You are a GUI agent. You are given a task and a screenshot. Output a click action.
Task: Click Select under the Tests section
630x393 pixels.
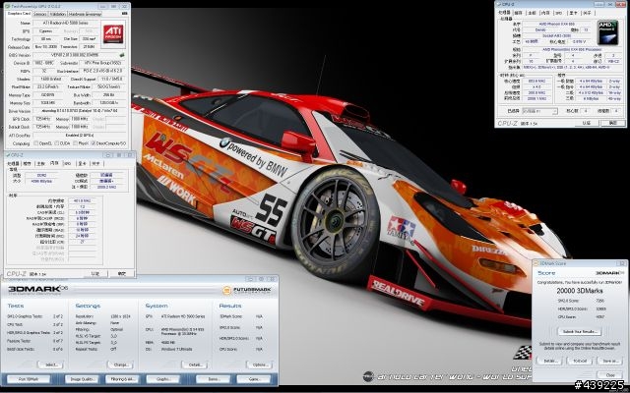pyautogui.click(x=50, y=365)
